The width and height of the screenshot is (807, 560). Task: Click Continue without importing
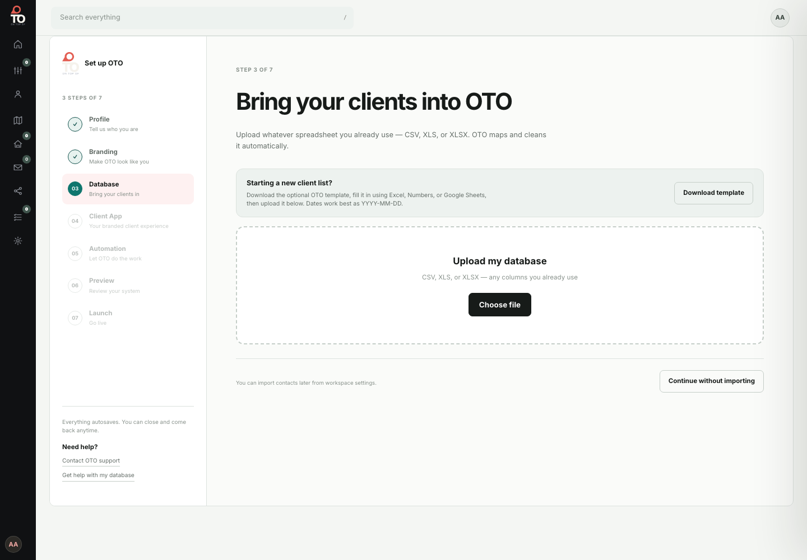(x=712, y=381)
